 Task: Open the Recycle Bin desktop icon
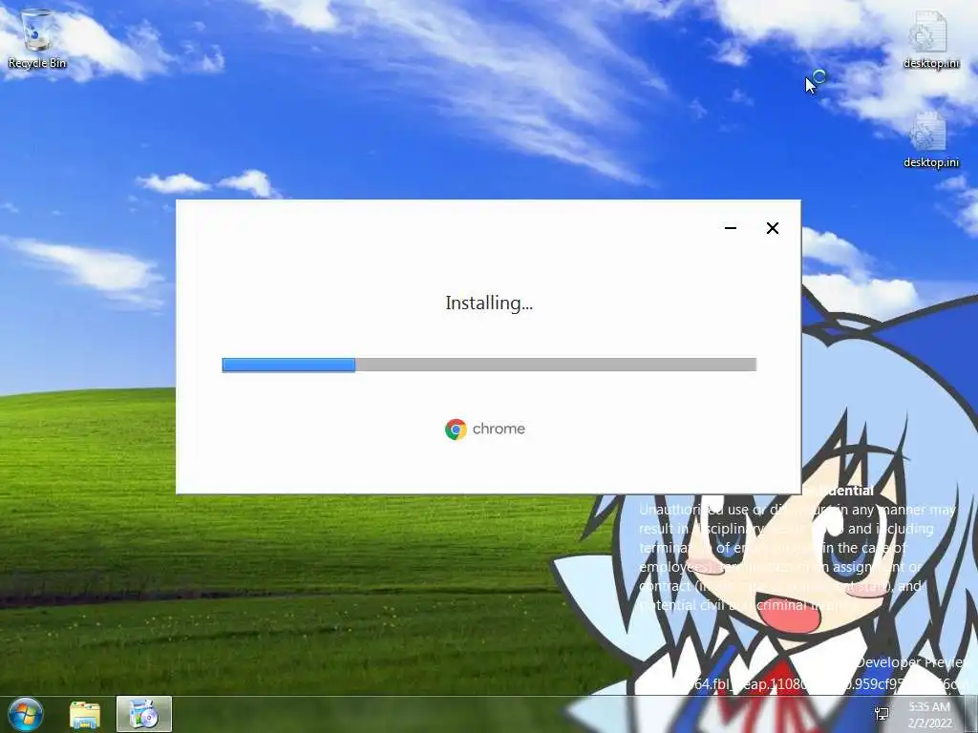click(x=37, y=38)
